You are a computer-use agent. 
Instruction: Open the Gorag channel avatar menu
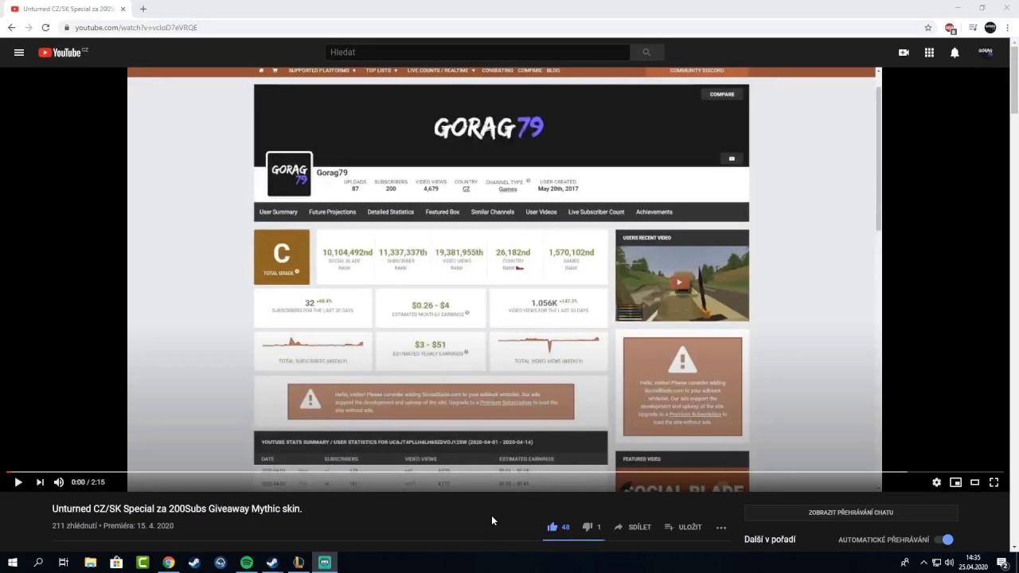[986, 52]
